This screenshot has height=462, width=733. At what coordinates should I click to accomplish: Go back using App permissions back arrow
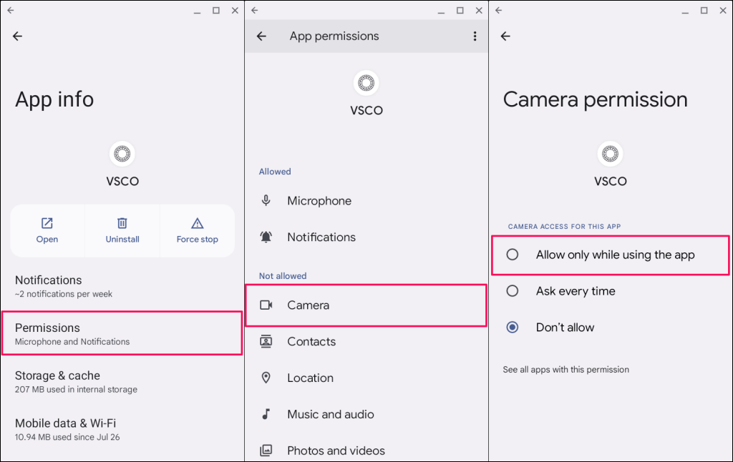pyautogui.click(x=262, y=36)
